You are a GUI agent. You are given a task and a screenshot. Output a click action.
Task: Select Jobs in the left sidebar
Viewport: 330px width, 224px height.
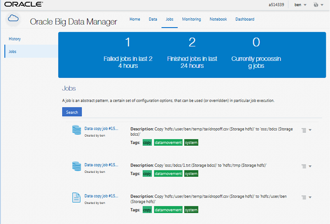click(x=31, y=51)
